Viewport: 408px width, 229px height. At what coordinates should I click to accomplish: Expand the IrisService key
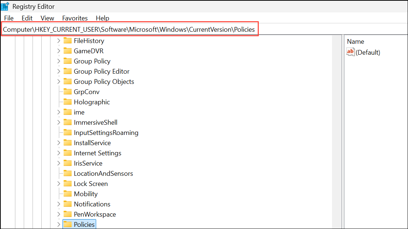(x=59, y=163)
